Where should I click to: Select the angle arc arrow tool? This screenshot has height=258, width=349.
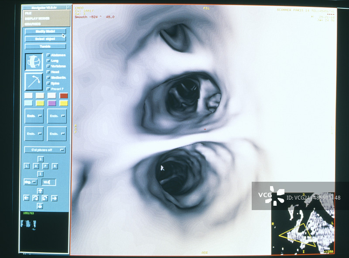click(34, 81)
